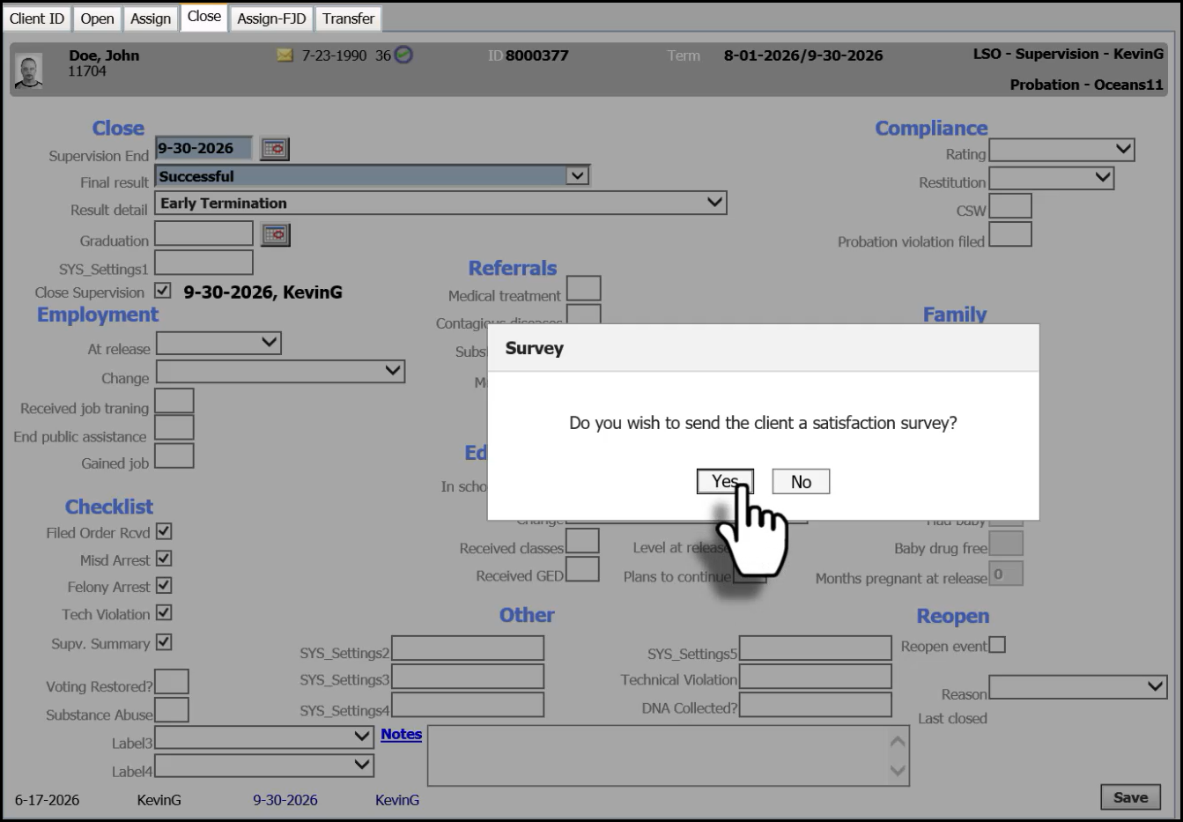Toggle Misd Arrest checkbox

(164, 559)
